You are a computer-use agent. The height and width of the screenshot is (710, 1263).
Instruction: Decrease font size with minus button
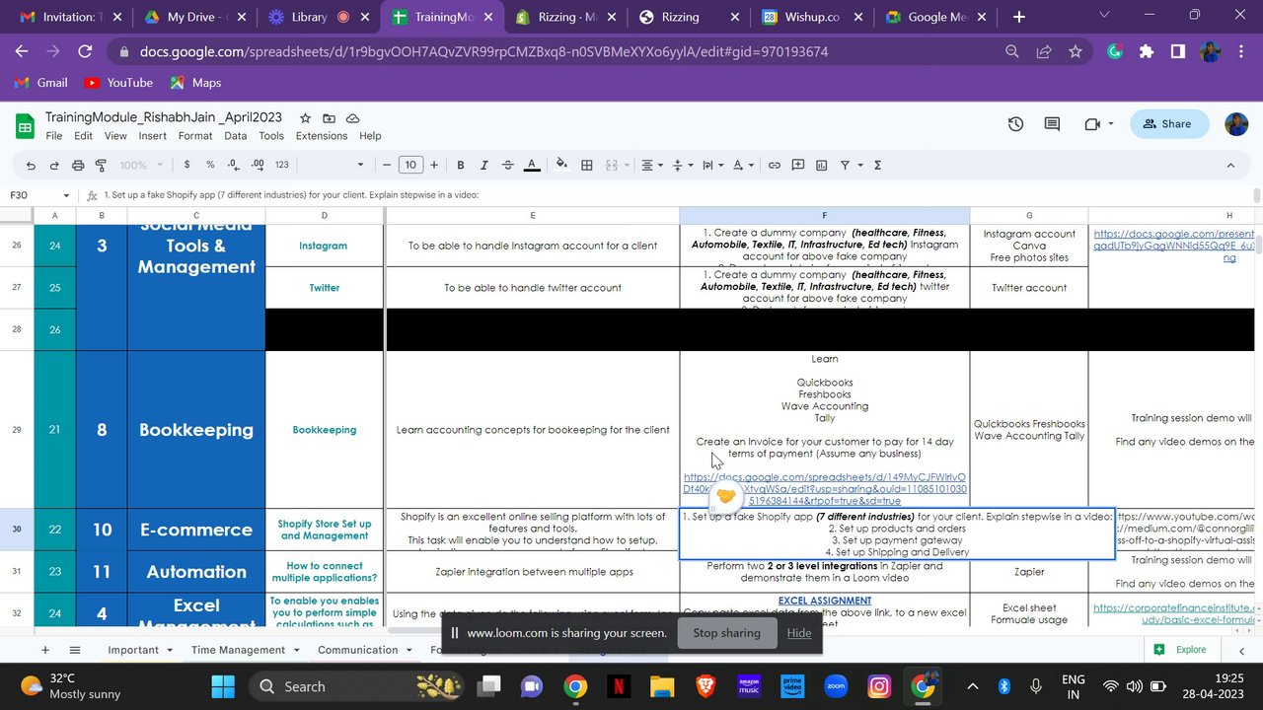pos(388,166)
